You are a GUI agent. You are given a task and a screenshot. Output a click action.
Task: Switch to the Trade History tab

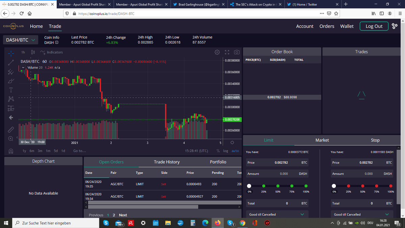(x=167, y=162)
